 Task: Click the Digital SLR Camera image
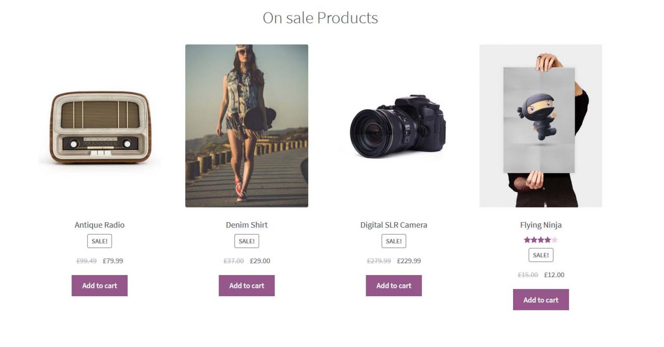(x=394, y=126)
